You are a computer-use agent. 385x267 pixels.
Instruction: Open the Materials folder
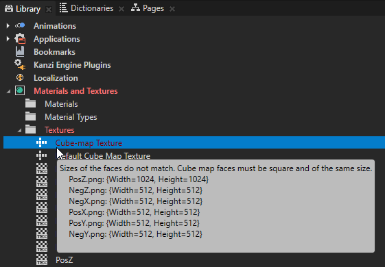point(61,104)
